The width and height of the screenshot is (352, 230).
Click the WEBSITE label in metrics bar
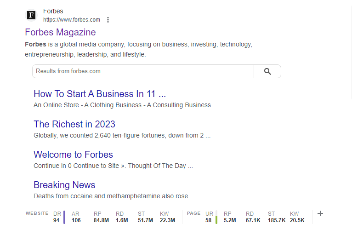tap(37, 213)
